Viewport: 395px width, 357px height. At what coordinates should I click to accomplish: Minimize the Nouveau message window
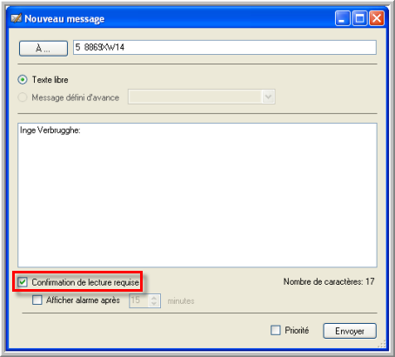coord(343,18)
